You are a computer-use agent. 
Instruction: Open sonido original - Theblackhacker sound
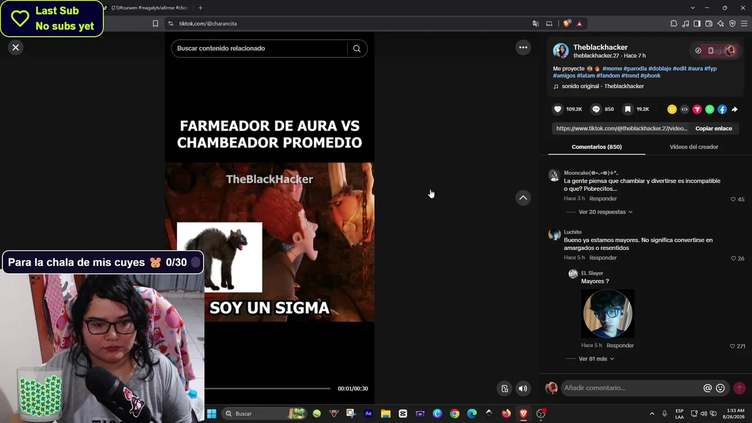(x=603, y=86)
